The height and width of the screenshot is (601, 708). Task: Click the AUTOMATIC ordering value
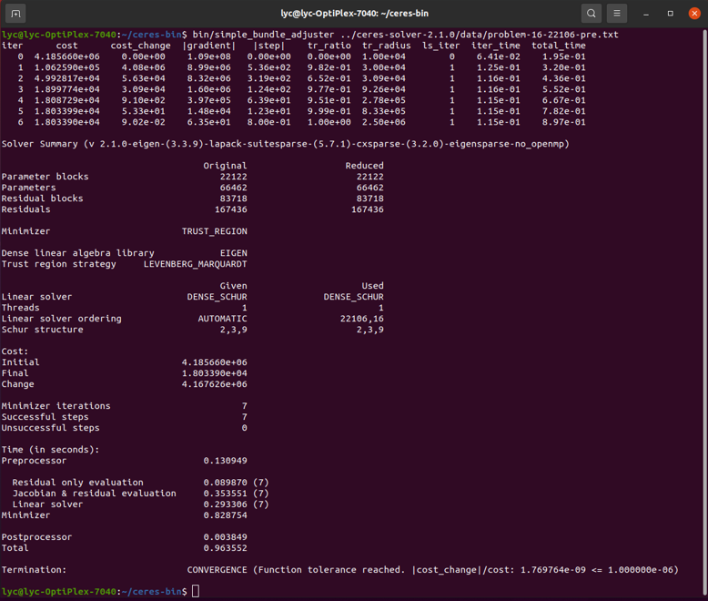(223, 319)
